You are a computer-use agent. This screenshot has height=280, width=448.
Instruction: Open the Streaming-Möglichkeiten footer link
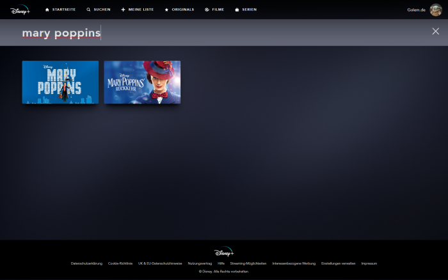[248, 263]
